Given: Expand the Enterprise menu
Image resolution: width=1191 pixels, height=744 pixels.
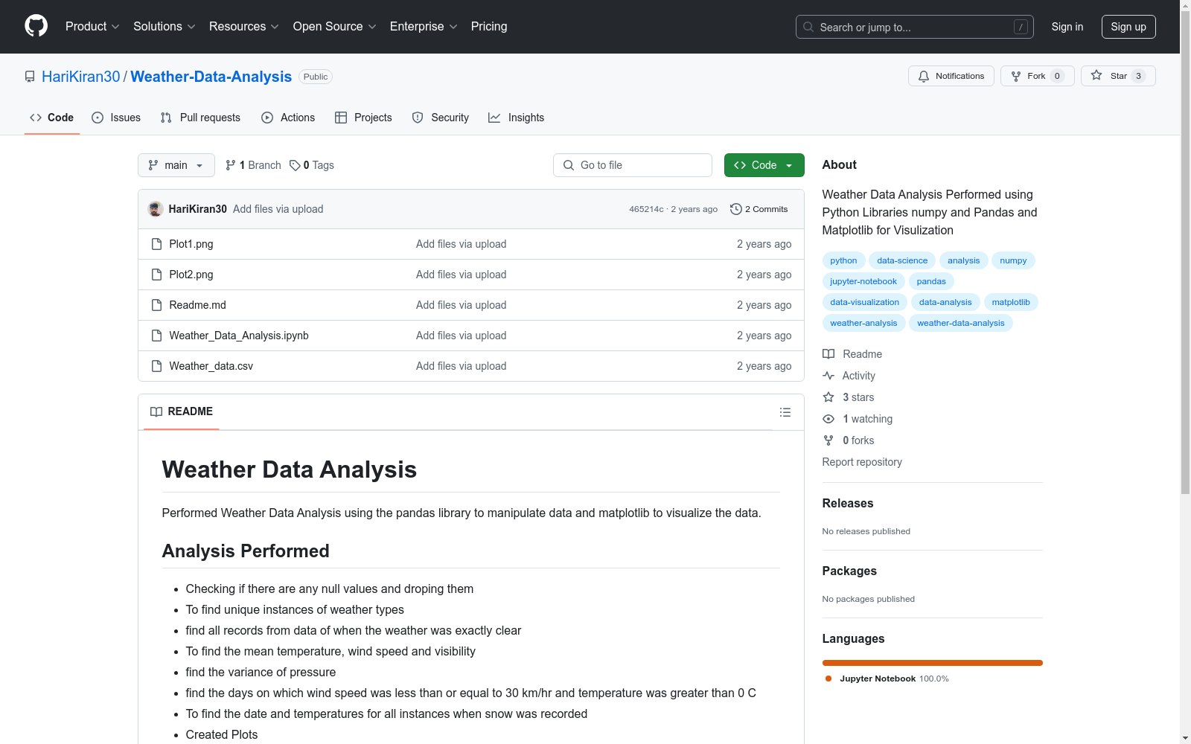Looking at the screenshot, I should [424, 26].
